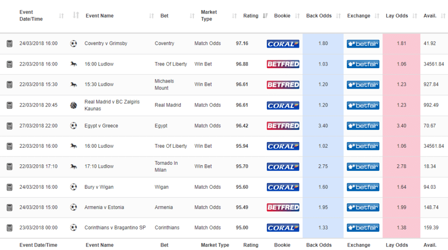448x250 pixels.
Task: Click Coral logo in Coventry v Grimsby row
Action: (x=283, y=44)
